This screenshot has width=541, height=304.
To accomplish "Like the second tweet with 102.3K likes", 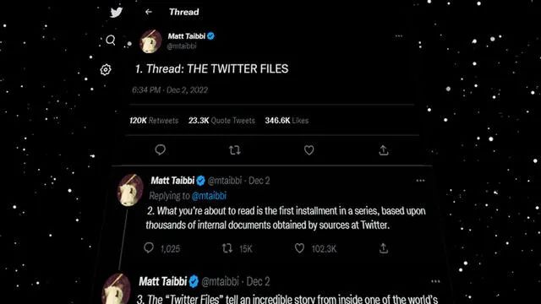I will coord(299,248).
